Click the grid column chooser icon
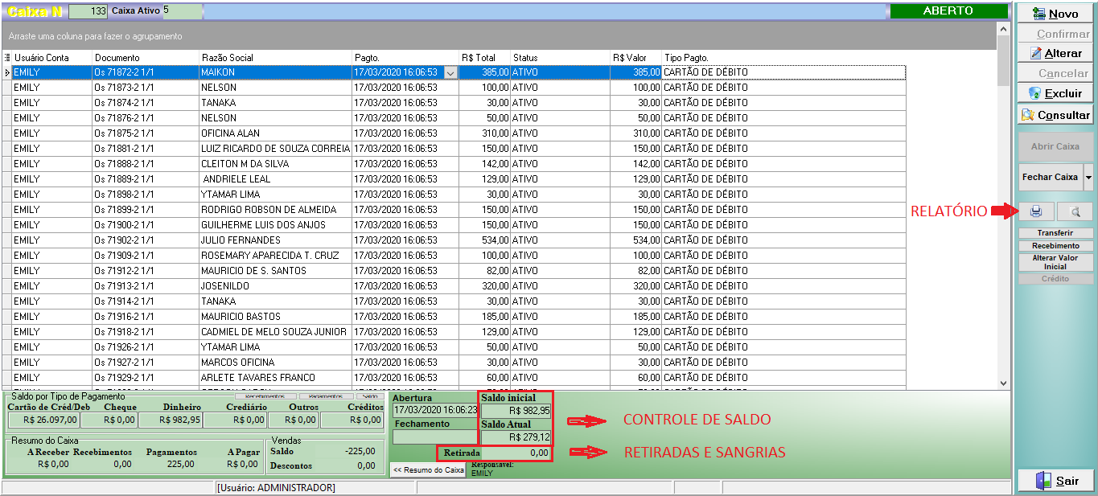This screenshot has height=496, width=1098. [7, 58]
